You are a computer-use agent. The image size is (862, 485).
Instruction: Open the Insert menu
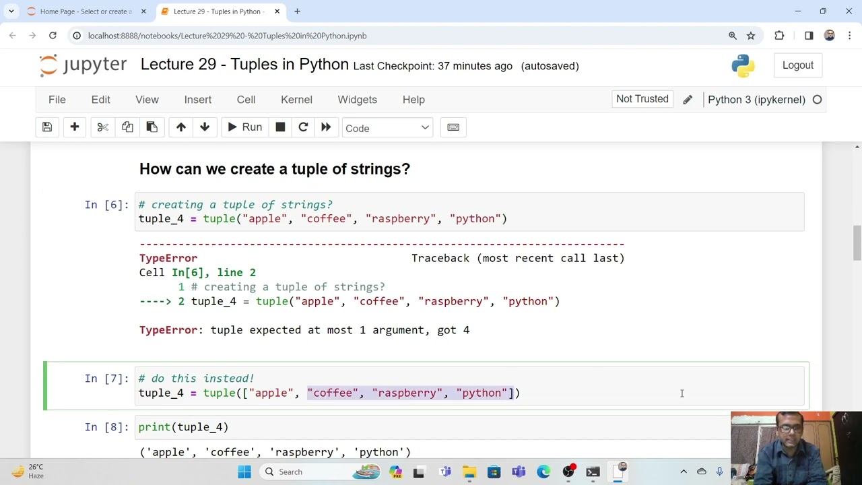[x=198, y=100]
